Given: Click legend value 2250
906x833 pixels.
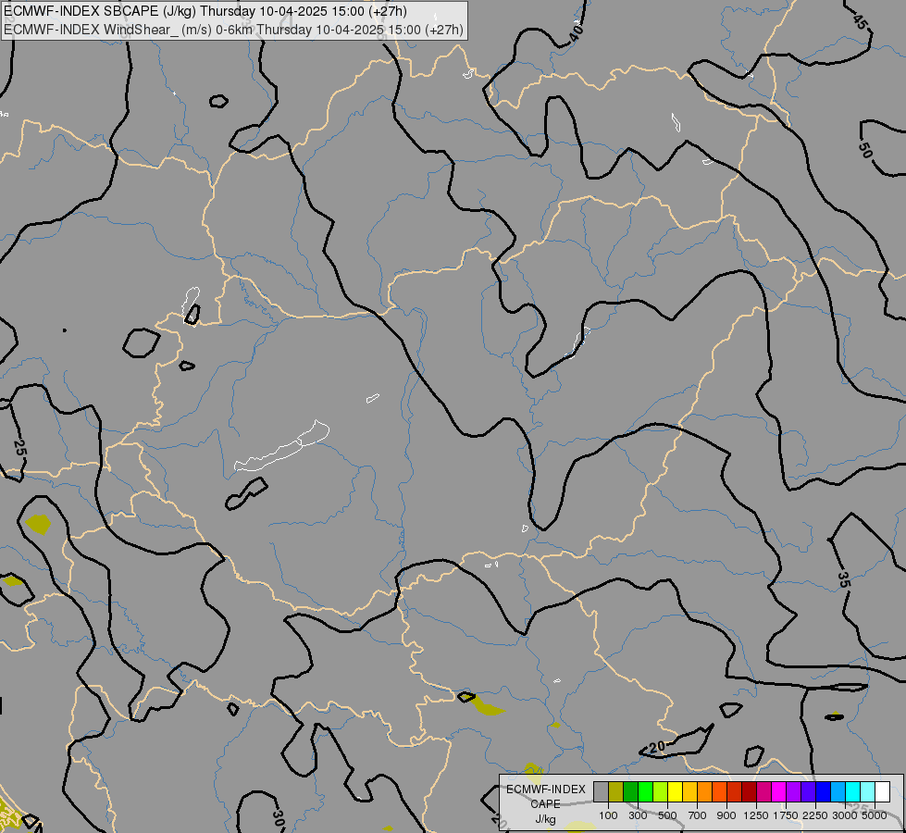Looking at the screenshot, I should pos(814,815).
